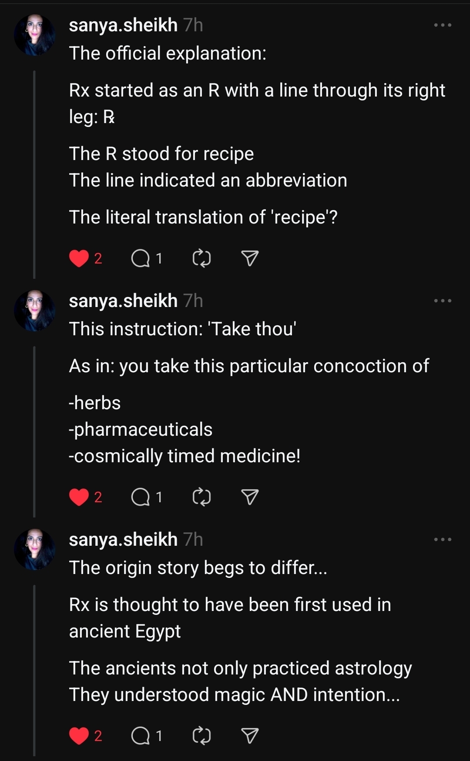Unlike the 'official explanation' post
The height and width of the screenshot is (761, 470).
[x=79, y=259]
